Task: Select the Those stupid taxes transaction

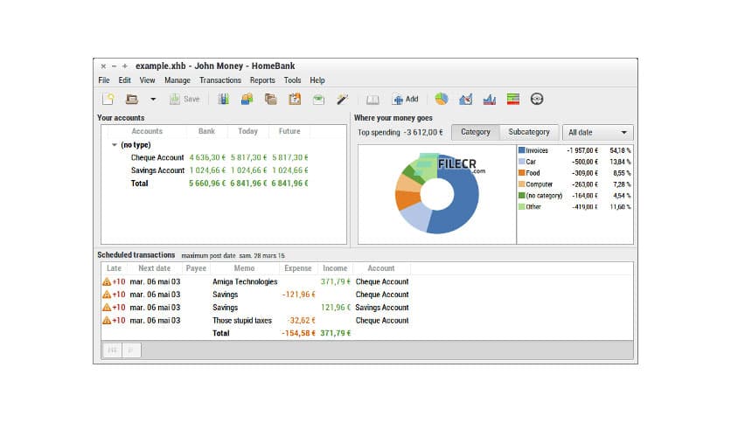Action: (x=367, y=321)
